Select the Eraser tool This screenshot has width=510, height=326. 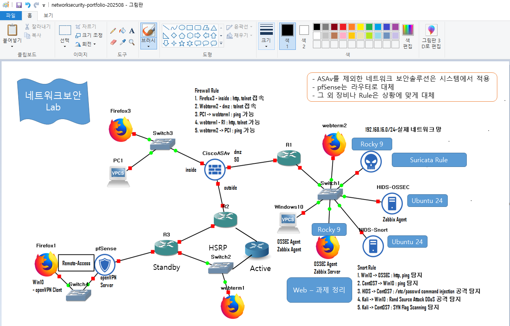tap(113, 42)
